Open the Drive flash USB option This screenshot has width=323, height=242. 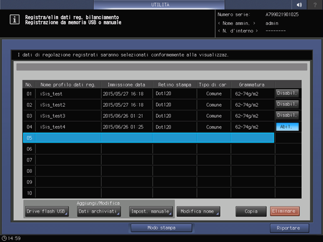[47, 211]
